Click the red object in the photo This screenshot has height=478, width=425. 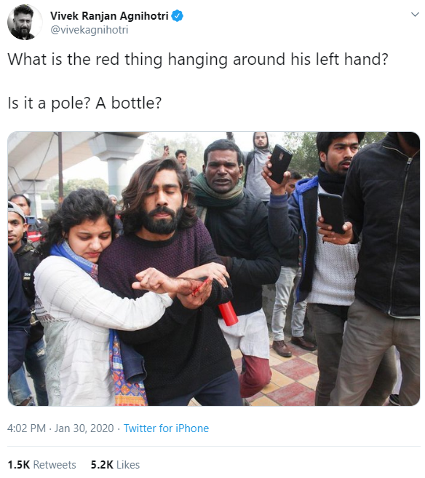(229, 313)
